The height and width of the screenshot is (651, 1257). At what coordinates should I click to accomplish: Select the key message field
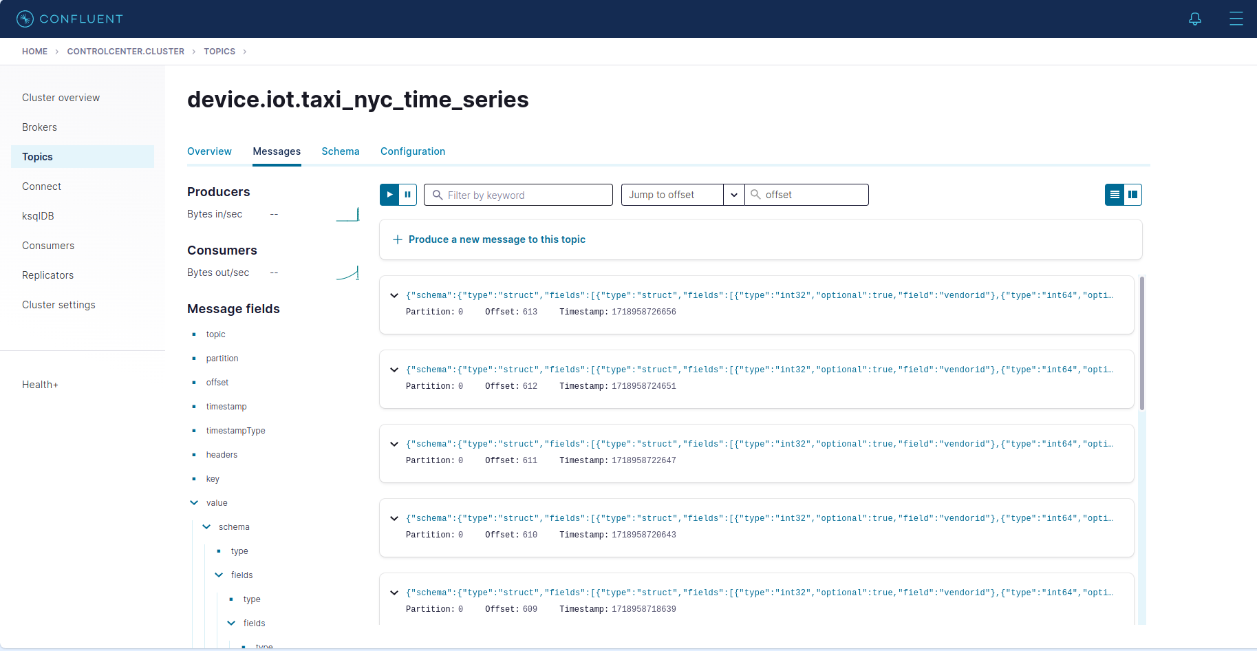[x=213, y=479]
